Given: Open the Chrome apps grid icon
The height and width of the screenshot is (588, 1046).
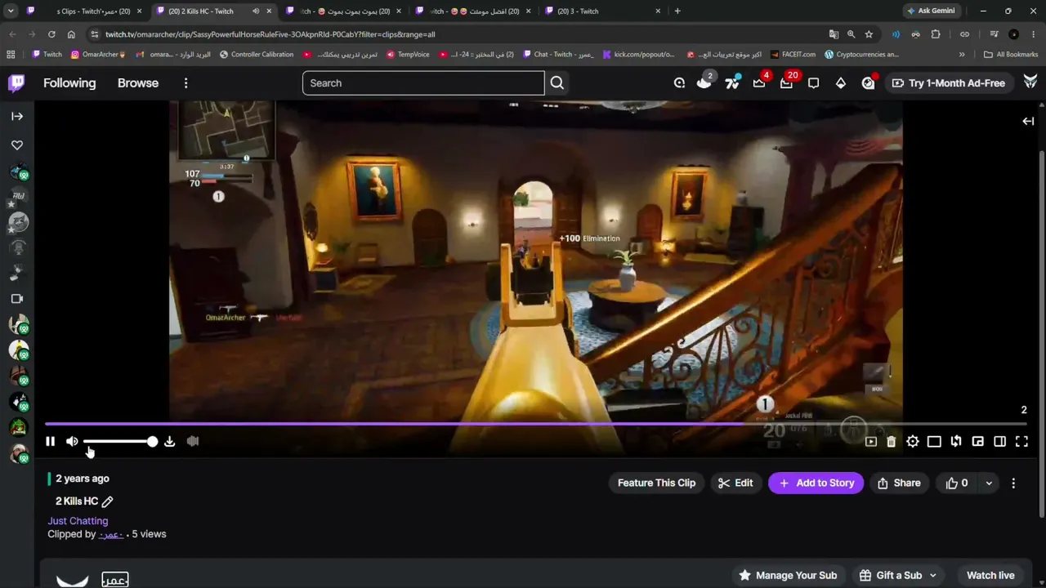Looking at the screenshot, I should [11, 55].
